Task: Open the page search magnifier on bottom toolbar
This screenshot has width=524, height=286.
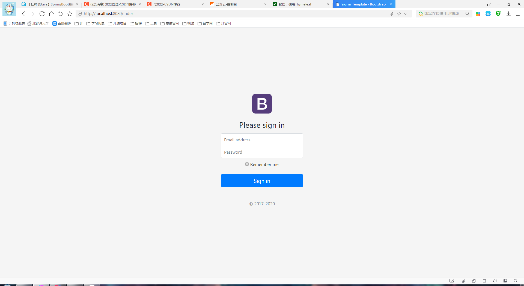Action: click(515, 281)
